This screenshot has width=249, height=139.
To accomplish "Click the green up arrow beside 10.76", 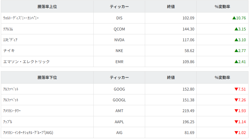I will 234,18.
